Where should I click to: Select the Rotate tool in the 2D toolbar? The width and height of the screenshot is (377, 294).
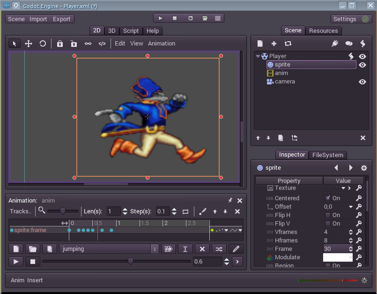click(x=43, y=44)
